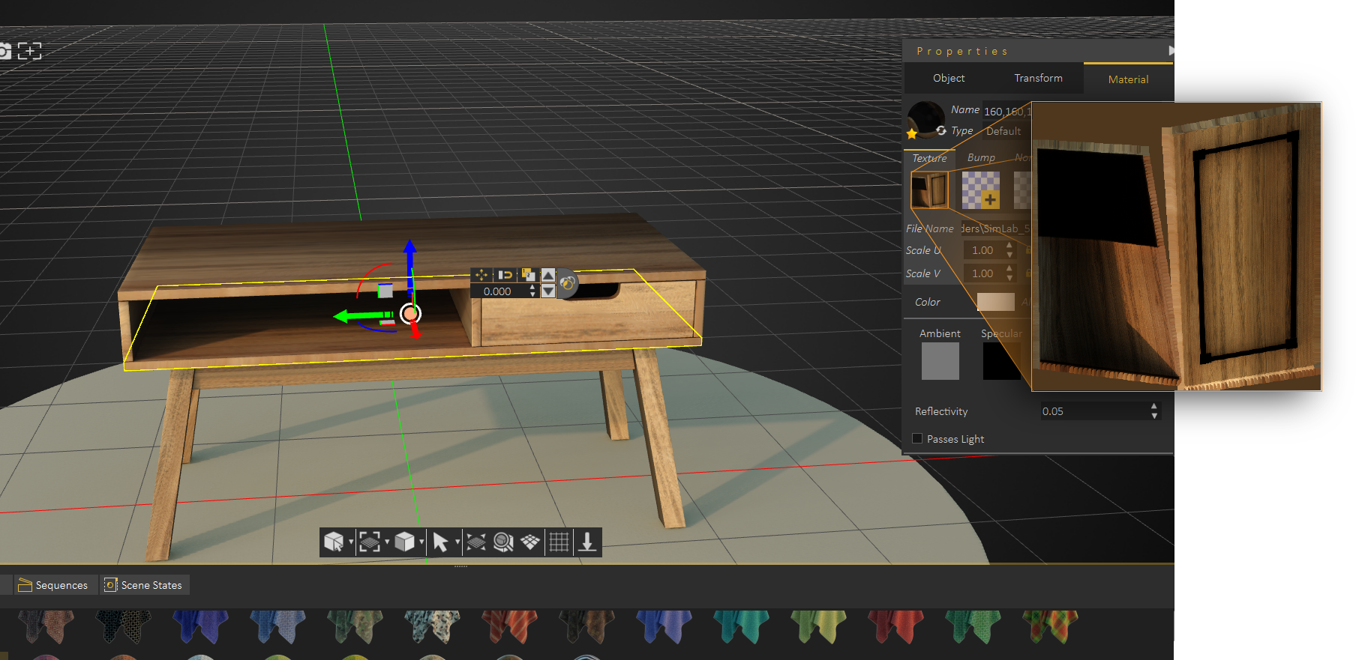Click the cube with cursor selection icon
1362x660 pixels.
334,542
